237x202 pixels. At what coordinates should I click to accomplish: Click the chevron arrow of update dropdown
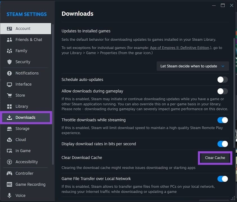223,66
